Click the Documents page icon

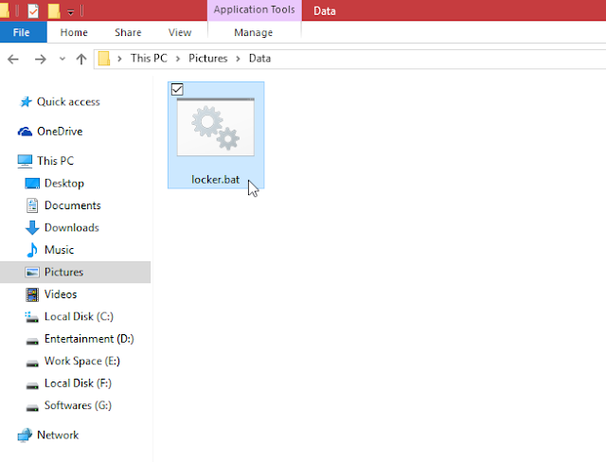pos(32,205)
